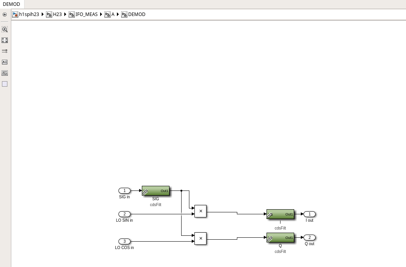Click cdsFilt text under Q block
The height and width of the screenshot is (267, 406).
tap(281, 251)
